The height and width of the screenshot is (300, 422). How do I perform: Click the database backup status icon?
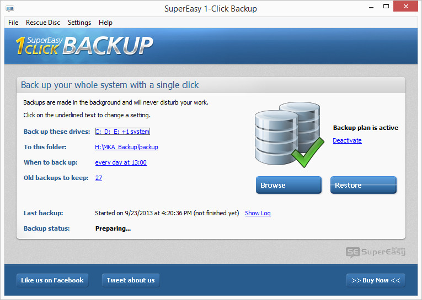(289, 134)
